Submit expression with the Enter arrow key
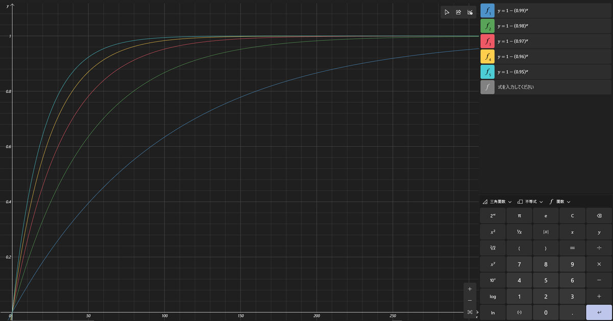The width and height of the screenshot is (613, 321). 599,312
